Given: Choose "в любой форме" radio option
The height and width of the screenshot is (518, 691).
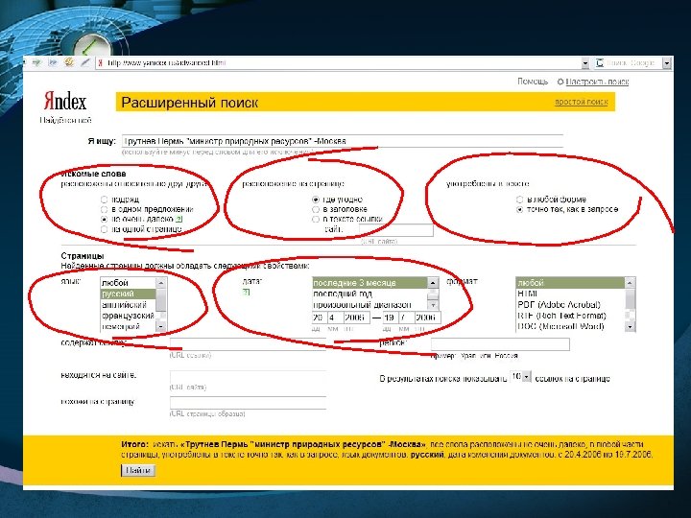Looking at the screenshot, I should [519, 200].
